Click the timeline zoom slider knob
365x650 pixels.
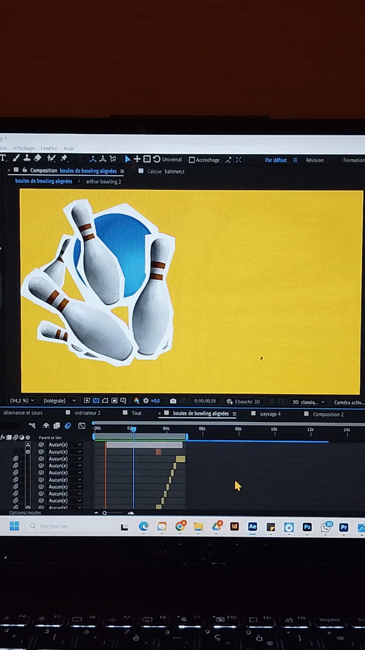click(105, 513)
